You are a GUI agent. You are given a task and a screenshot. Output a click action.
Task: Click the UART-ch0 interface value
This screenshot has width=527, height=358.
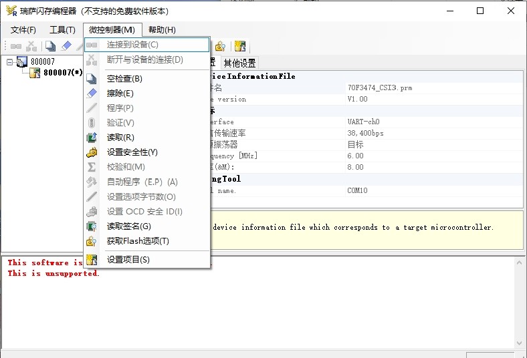[x=363, y=122]
